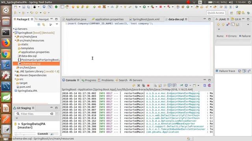Toggle Scroll Lock in Console toolbar
The width and height of the screenshot is (252, 141).
160,85
